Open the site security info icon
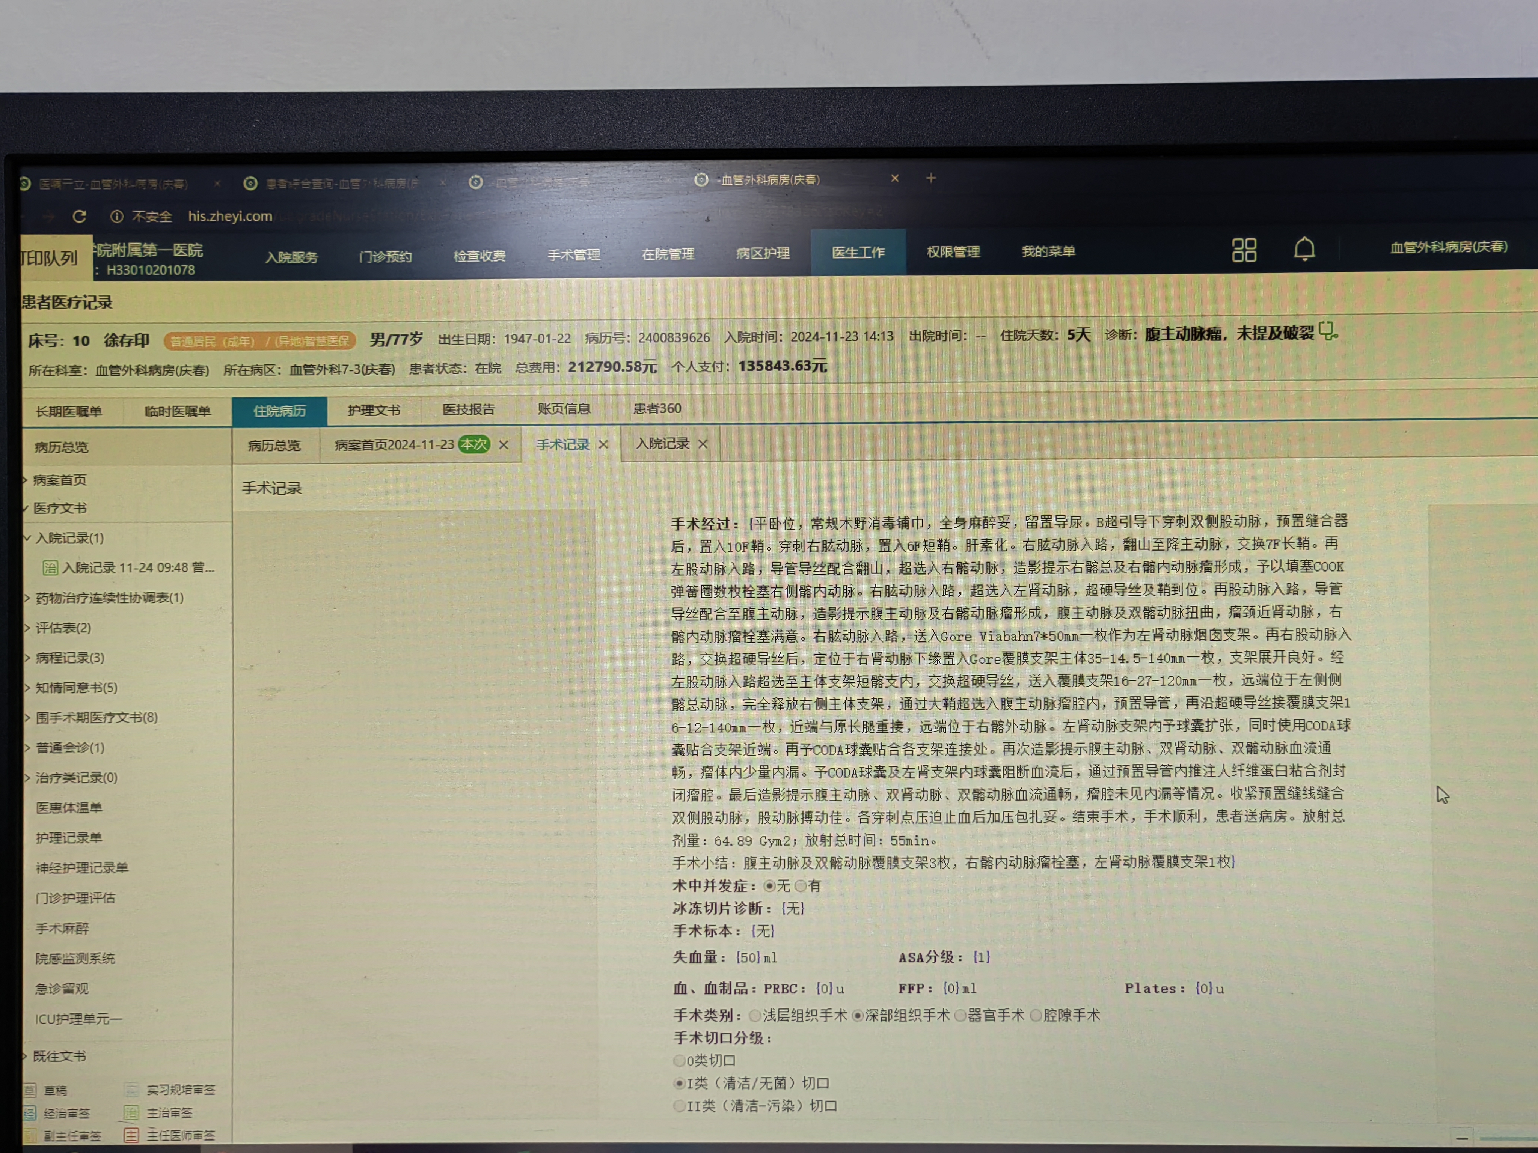Viewport: 1538px width, 1153px height. click(x=117, y=217)
